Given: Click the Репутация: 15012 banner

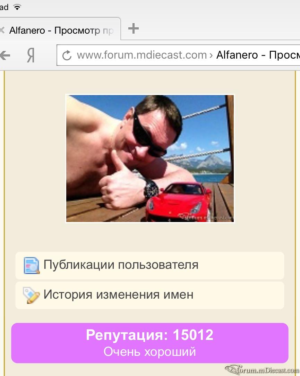Looking at the screenshot, I should [x=149, y=343].
